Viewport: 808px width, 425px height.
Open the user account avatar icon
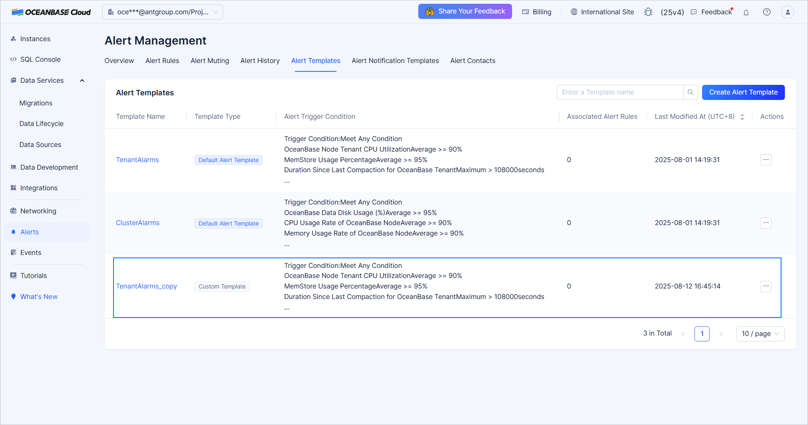(787, 12)
